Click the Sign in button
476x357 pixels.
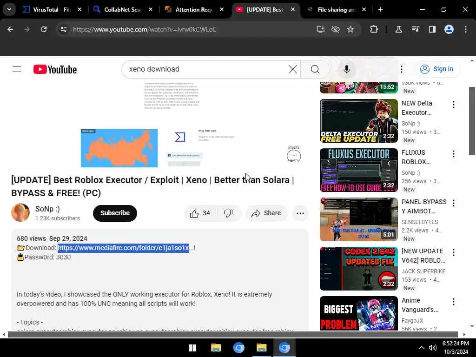pos(437,69)
